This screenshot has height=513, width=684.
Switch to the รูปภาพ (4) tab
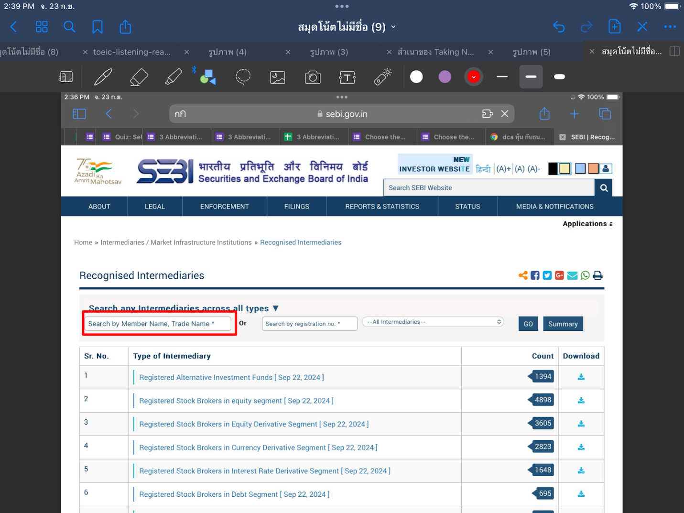point(228,52)
